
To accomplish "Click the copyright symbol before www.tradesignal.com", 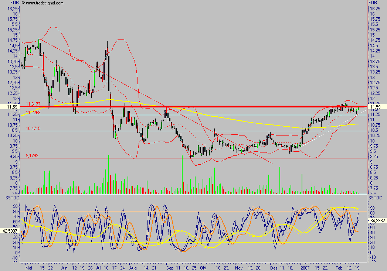I will pyautogui.click(x=23, y=3).
